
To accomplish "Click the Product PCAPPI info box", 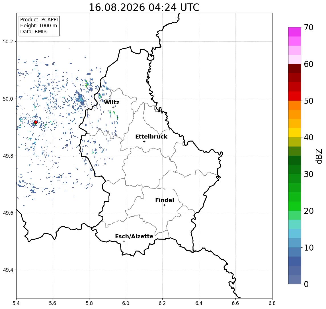I will click(x=39, y=26).
